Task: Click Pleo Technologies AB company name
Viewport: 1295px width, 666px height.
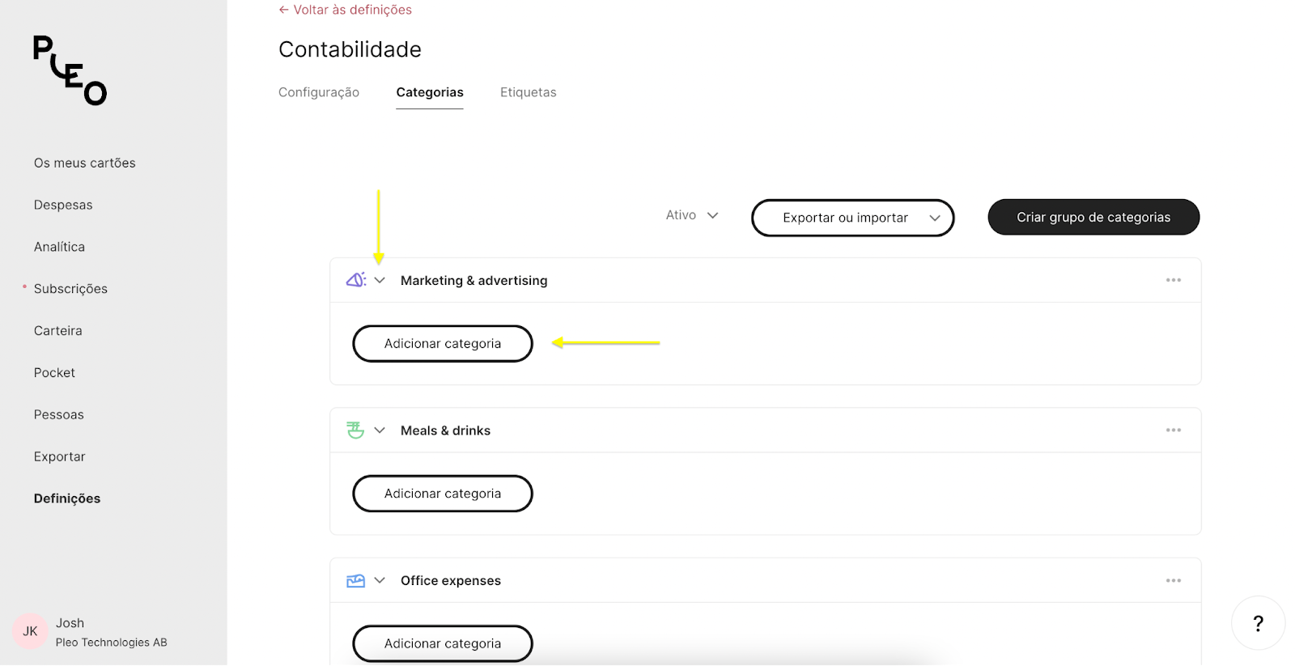Action: [x=112, y=643]
